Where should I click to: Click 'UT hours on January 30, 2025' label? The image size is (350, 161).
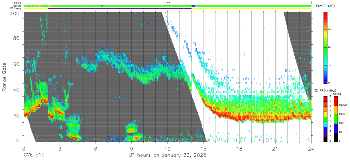coord(167,155)
